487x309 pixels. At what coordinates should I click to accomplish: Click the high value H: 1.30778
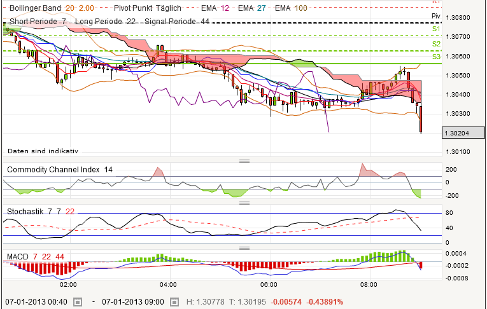click(205, 301)
